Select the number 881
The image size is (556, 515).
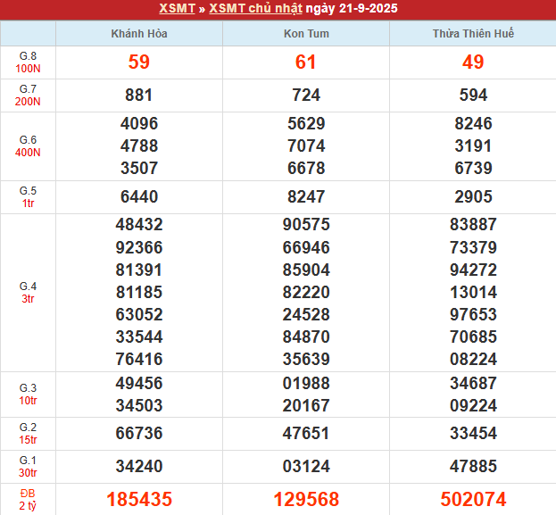pos(139,96)
